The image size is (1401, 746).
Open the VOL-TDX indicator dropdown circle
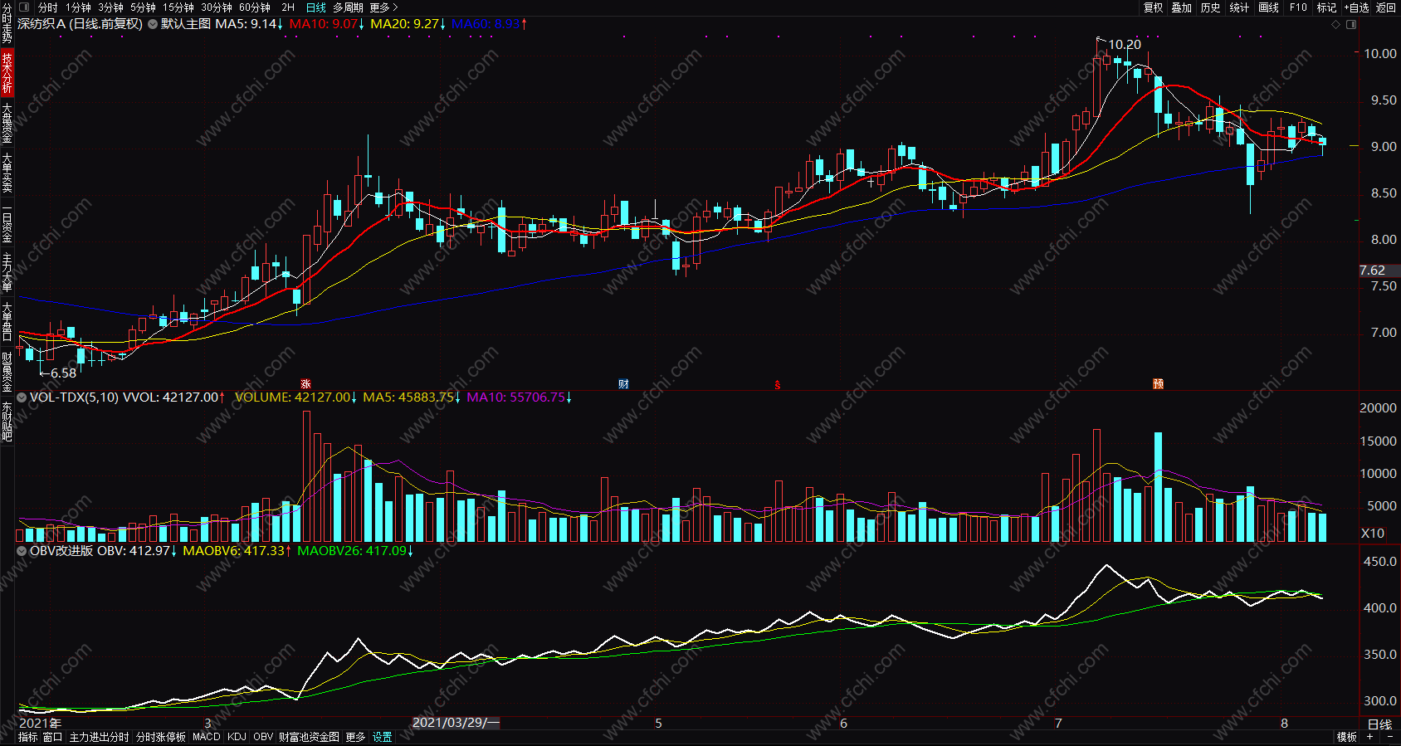tap(22, 397)
